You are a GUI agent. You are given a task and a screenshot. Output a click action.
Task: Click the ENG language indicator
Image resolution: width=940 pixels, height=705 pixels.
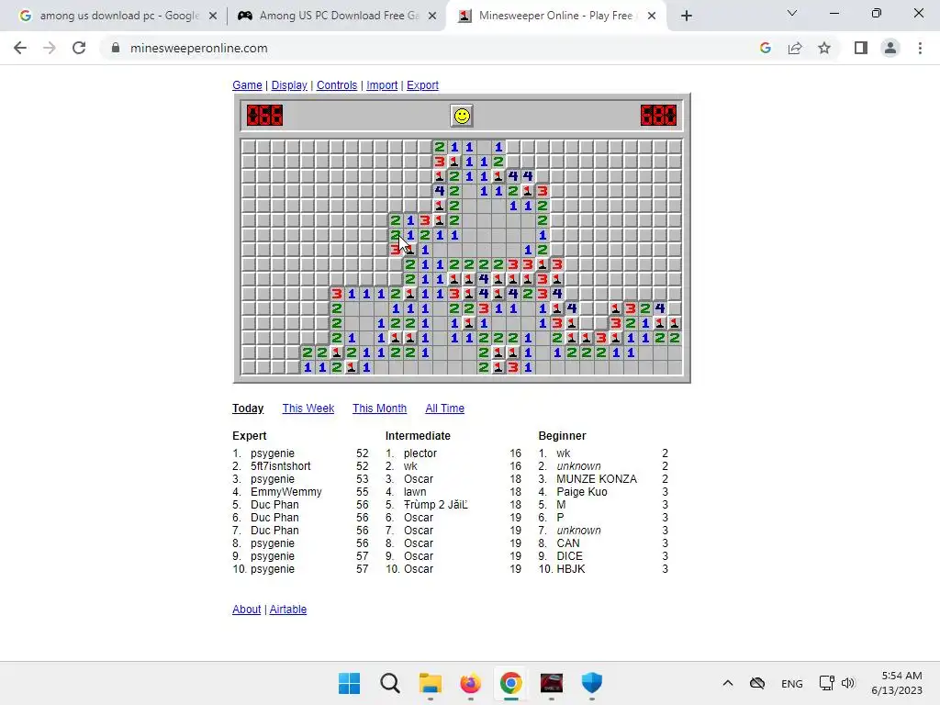pos(792,683)
